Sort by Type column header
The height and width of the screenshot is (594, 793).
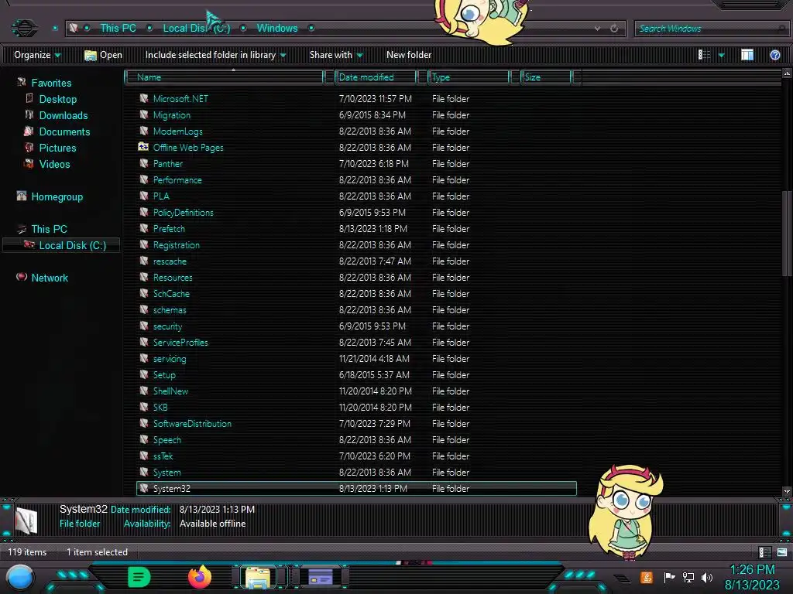coord(469,77)
